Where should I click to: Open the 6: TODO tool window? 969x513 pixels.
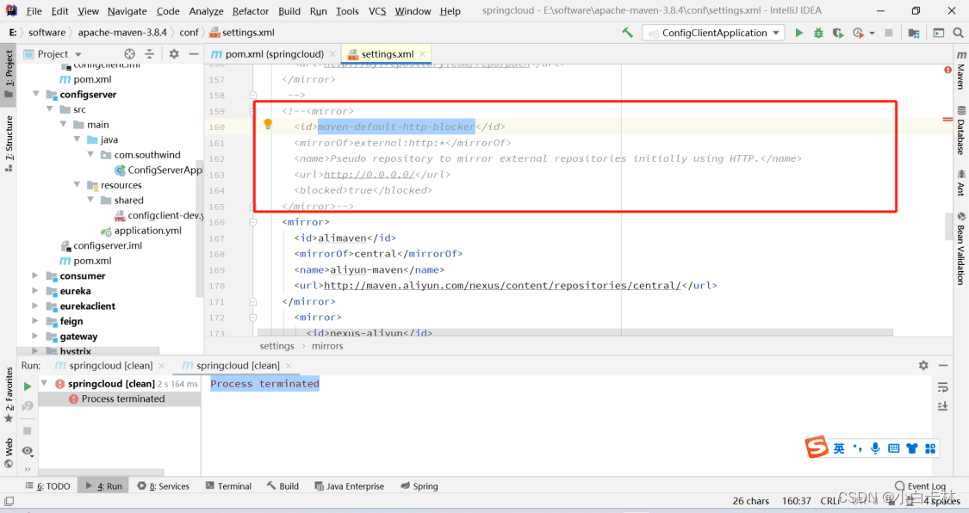[x=47, y=485]
